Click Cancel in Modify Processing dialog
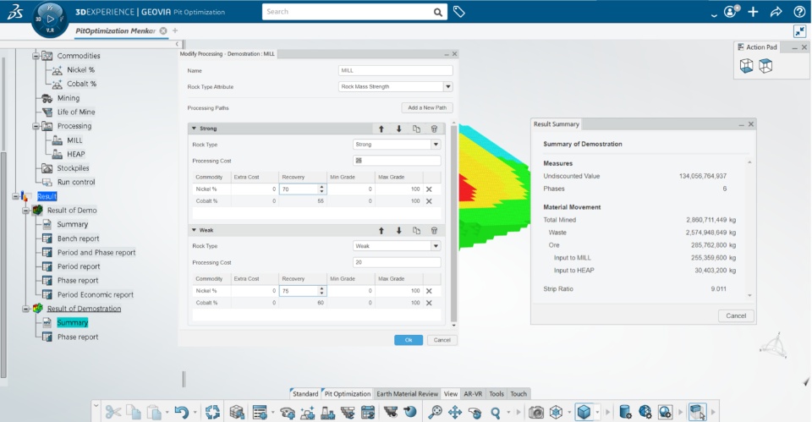 (442, 340)
